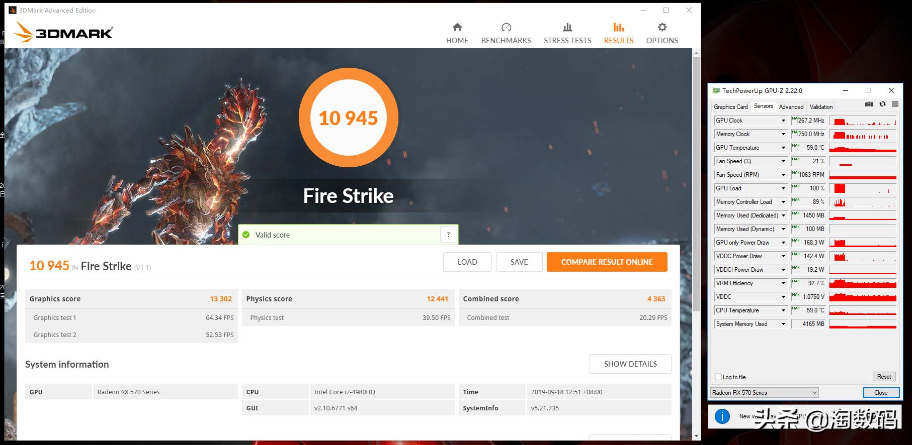The image size is (912, 445).
Task: Click the VRM Efficiency sensor graph
Action: (863, 283)
